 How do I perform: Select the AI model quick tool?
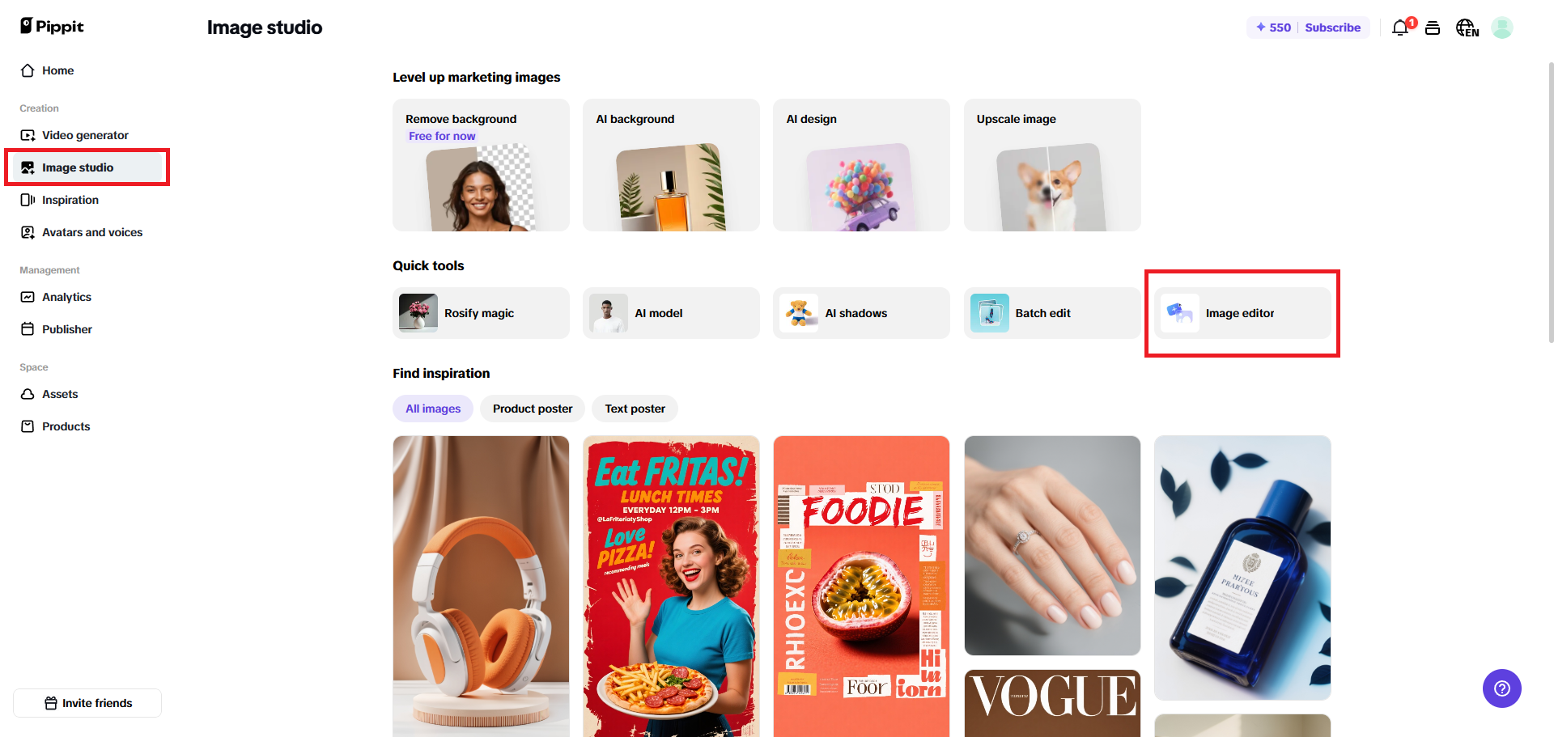pyautogui.click(x=671, y=313)
